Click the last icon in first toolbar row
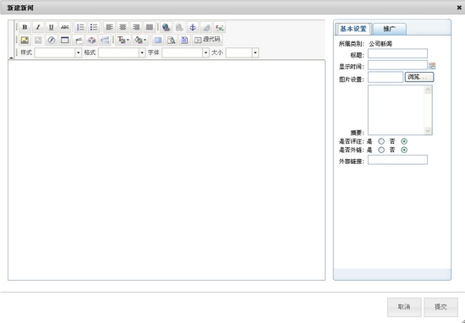 pos(220,27)
